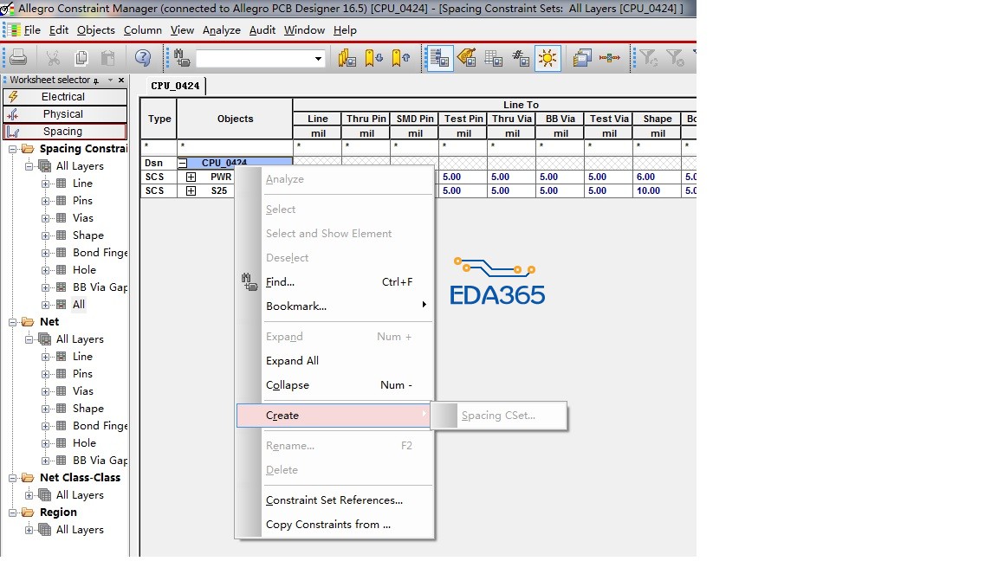998x561 pixels.
Task: Go to previous bookmark icon
Action: click(x=401, y=58)
